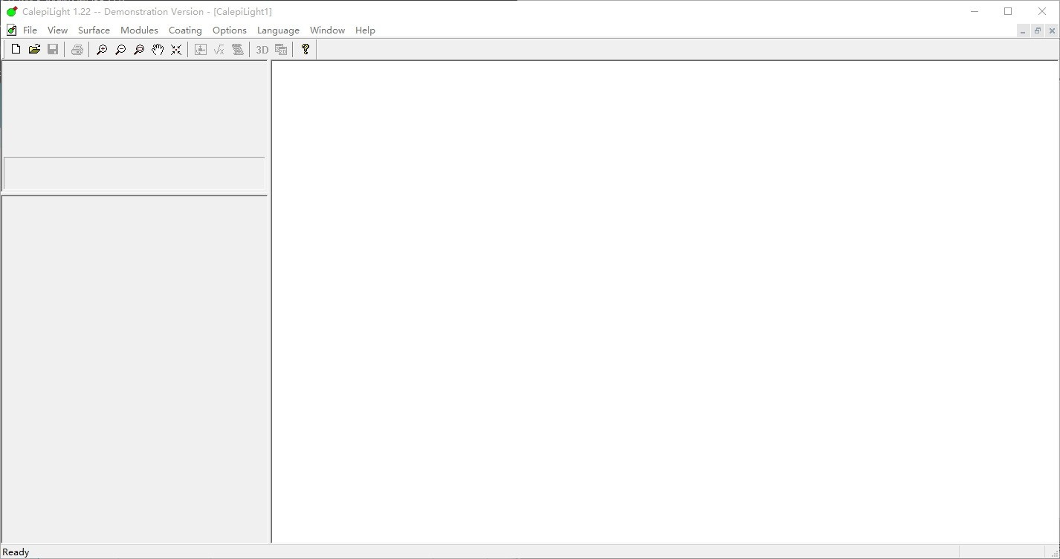Click the save floppy disk icon
This screenshot has width=1060, height=559.
[53, 50]
